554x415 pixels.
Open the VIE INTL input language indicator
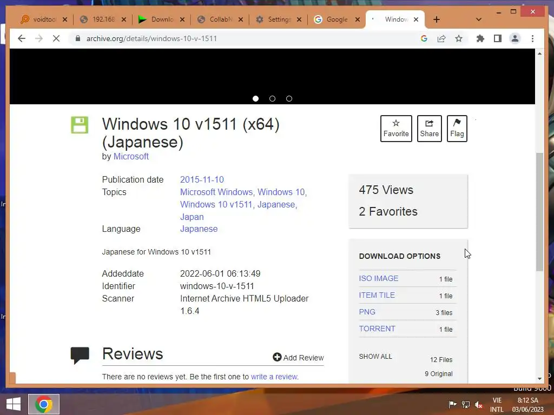click(x=497, y=405)
